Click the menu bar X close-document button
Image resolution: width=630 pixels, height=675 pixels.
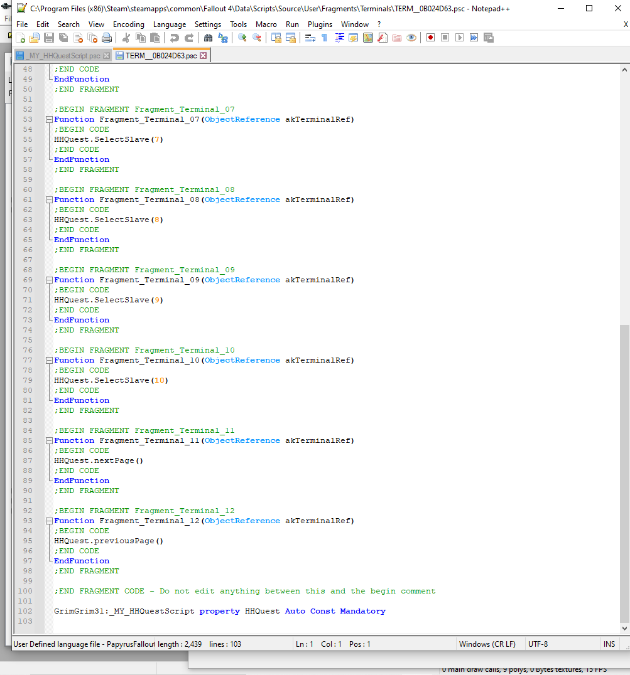(625, 24)
